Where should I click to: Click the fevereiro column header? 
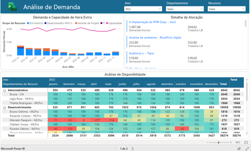tap(69, 84)
